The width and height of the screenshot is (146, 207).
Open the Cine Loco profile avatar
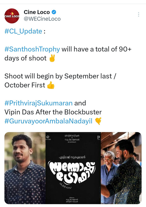pos(12,16)
